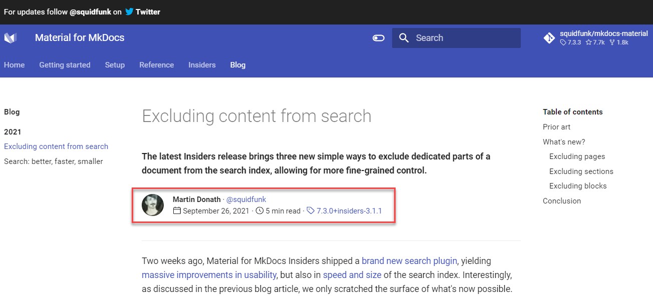This screenshot has height=297, width=653.
Task: Click the Material for MkDocs header title
Action: (80, 38)
